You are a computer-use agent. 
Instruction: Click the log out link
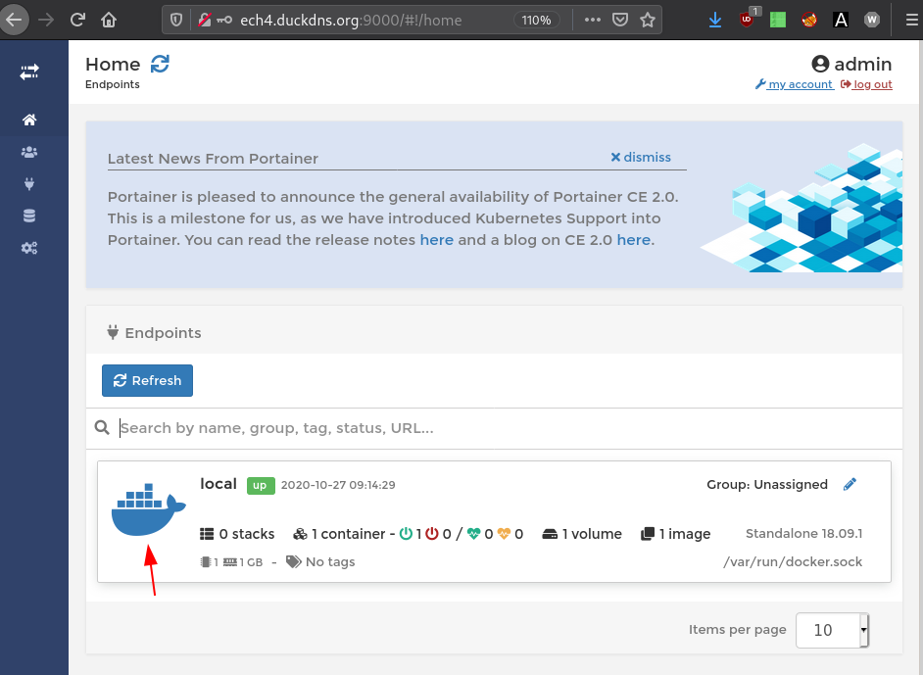click(866, 84)
